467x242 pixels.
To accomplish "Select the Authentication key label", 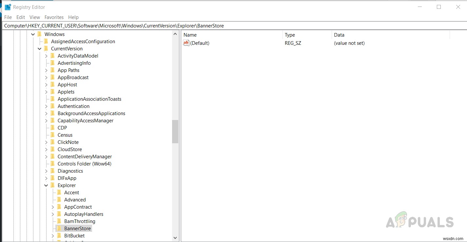I will coord(73,106).
